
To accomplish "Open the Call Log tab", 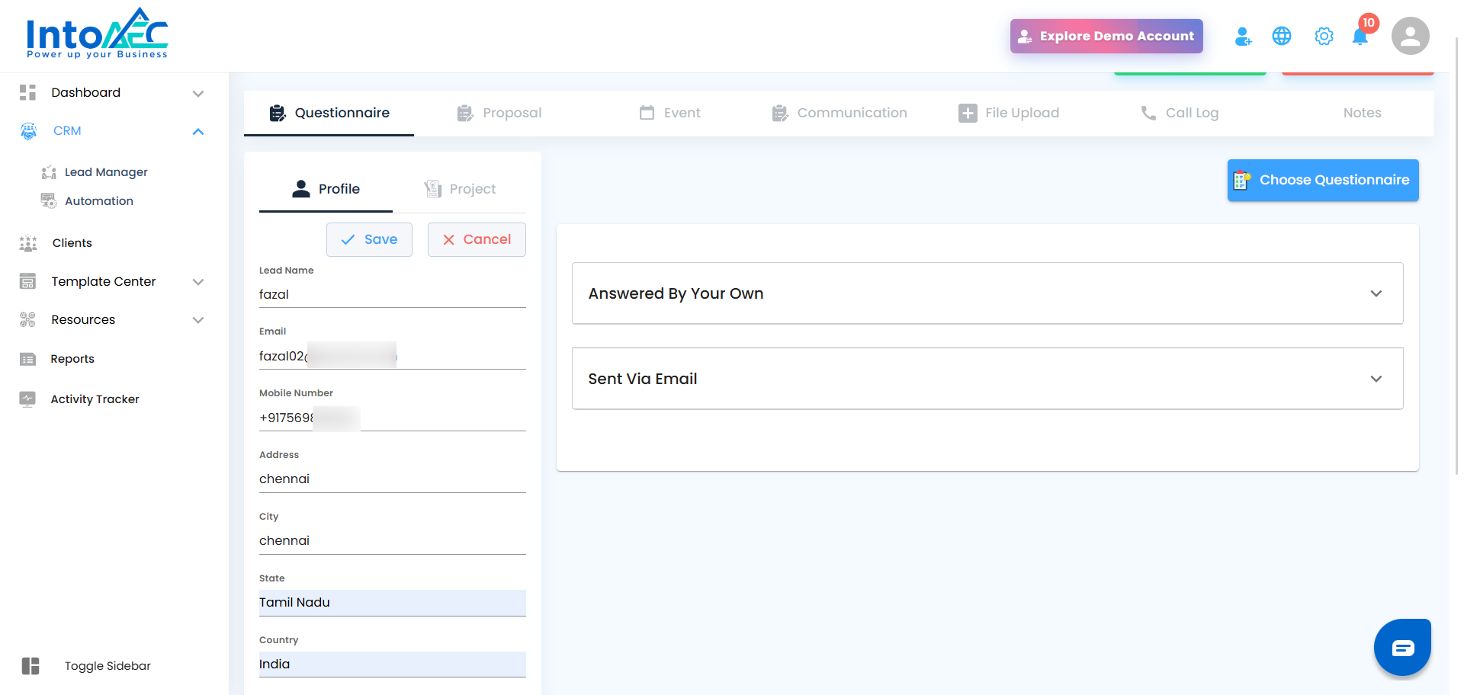I will 1180,113.
